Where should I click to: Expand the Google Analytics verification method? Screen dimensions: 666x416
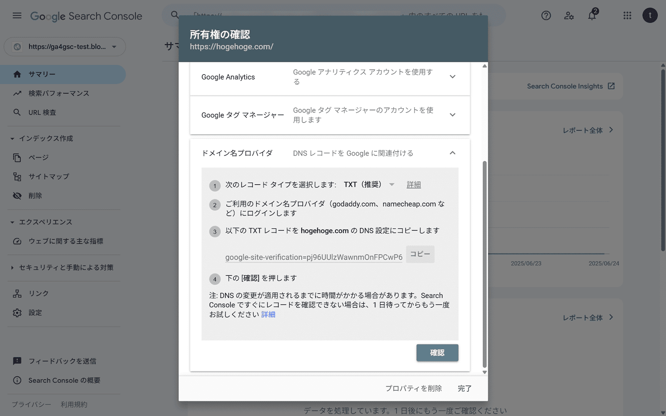(x=452, y=77)
